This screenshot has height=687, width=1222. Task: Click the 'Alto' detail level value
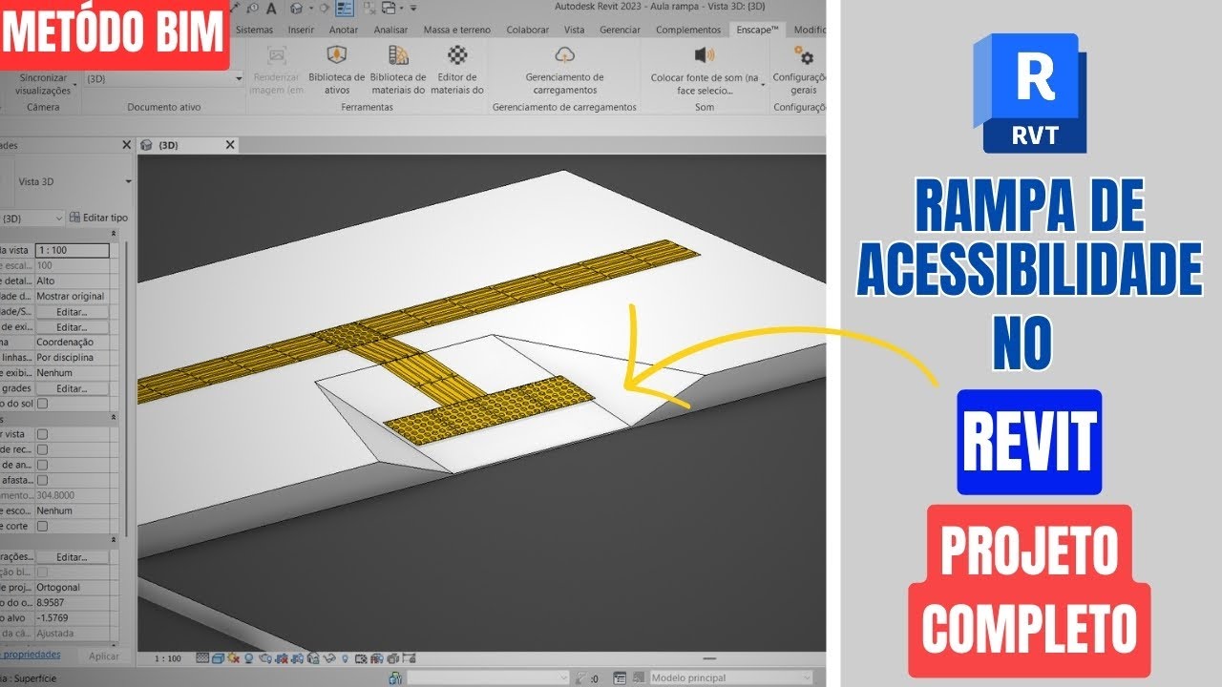[x=45, y=281]
